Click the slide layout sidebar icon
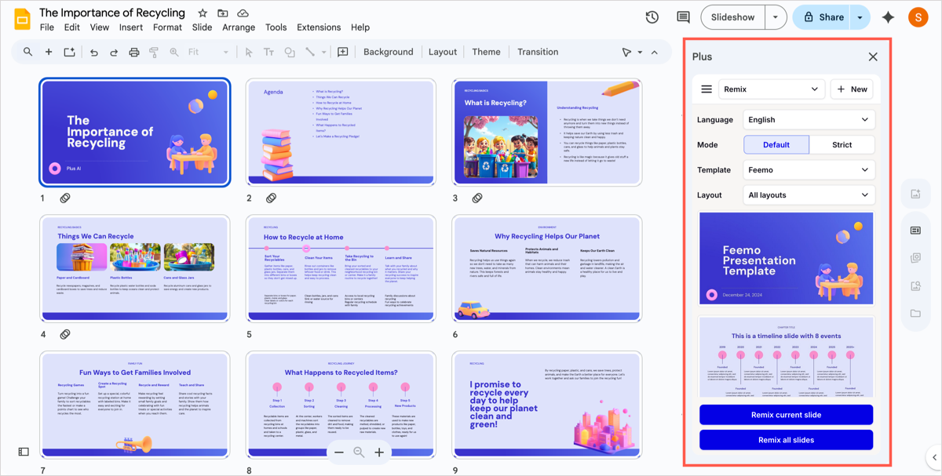 (x=915, y=231)
